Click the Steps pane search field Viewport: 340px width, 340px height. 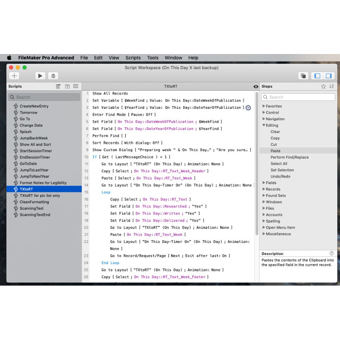298,97
